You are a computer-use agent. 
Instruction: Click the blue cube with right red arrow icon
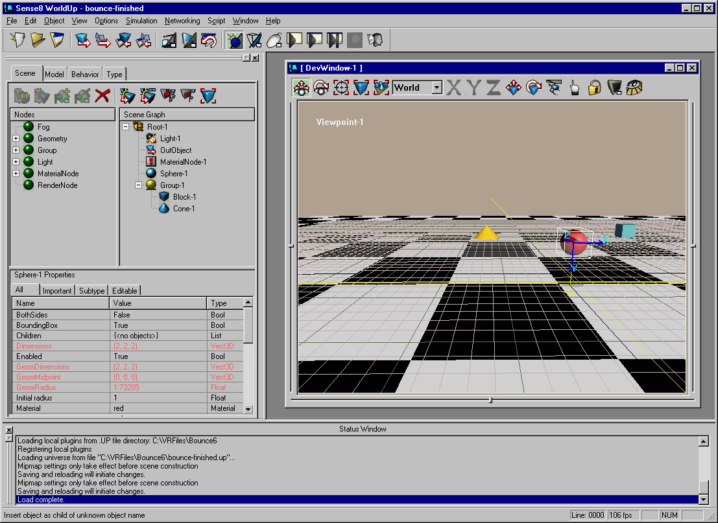pos(83,40)
